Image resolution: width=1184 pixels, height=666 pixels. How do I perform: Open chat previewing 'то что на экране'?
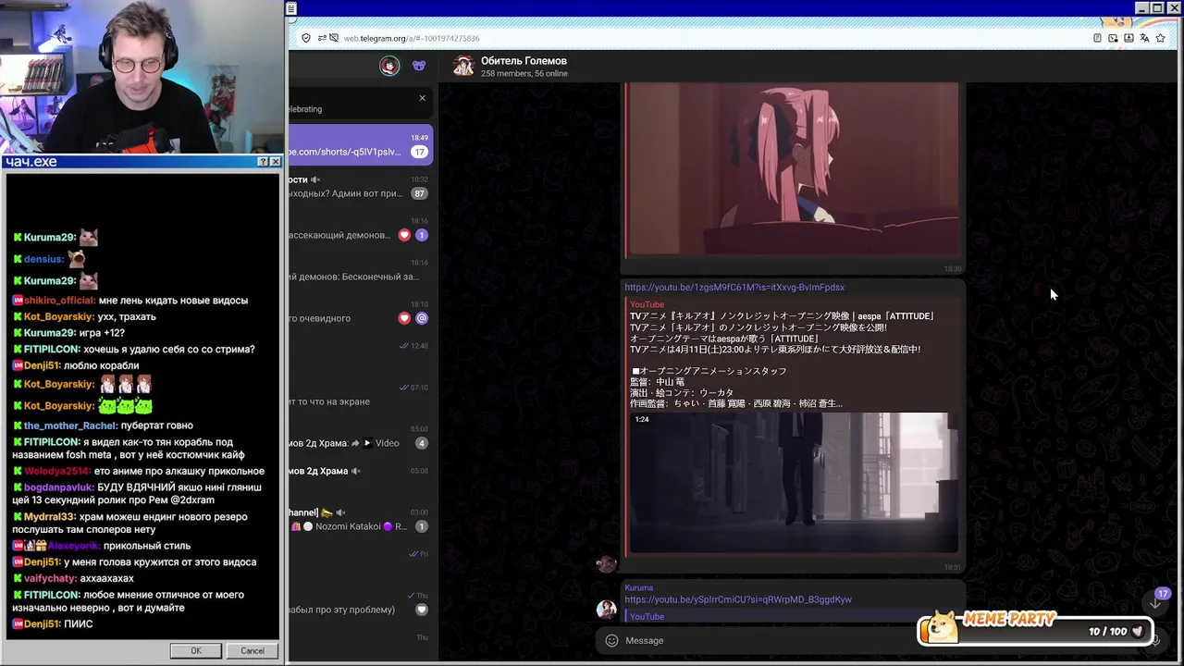coord(361,395)
